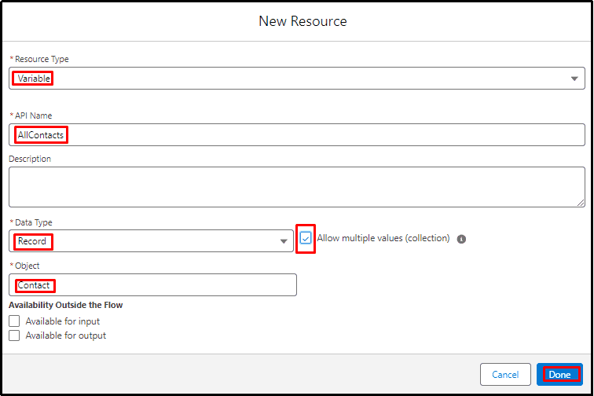Click the 'Availability Outside the Flow' heading
This screenshot has width=594, height=396.
pyautogui.click(x=65, y=305)
